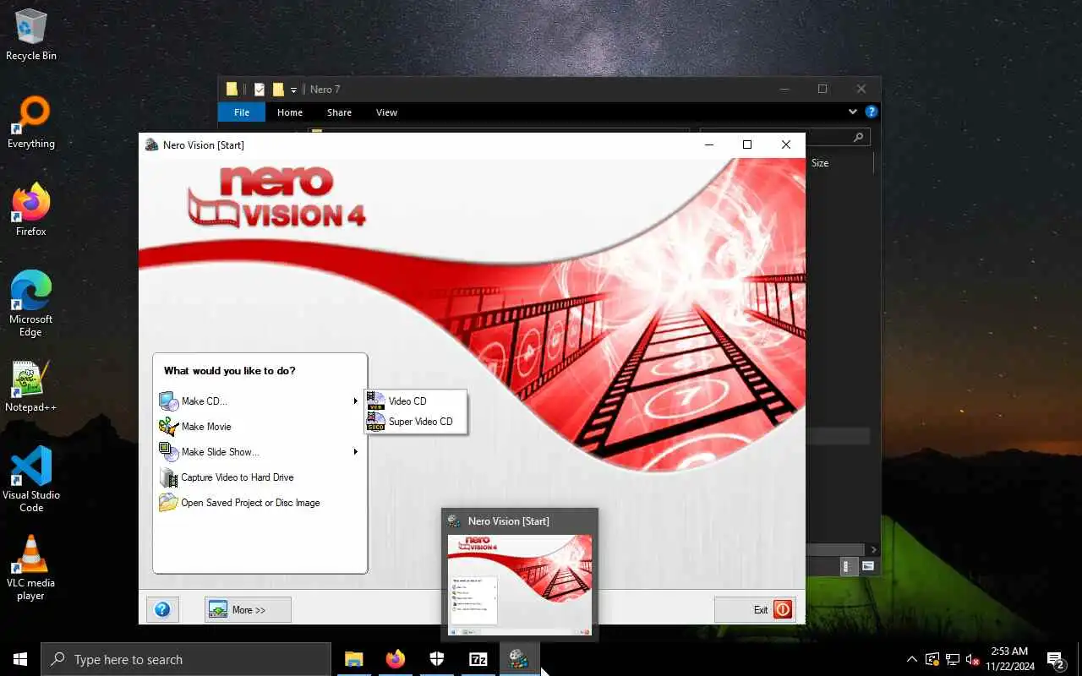Select Open Saved Project or Disc Image

coord(250,503)
